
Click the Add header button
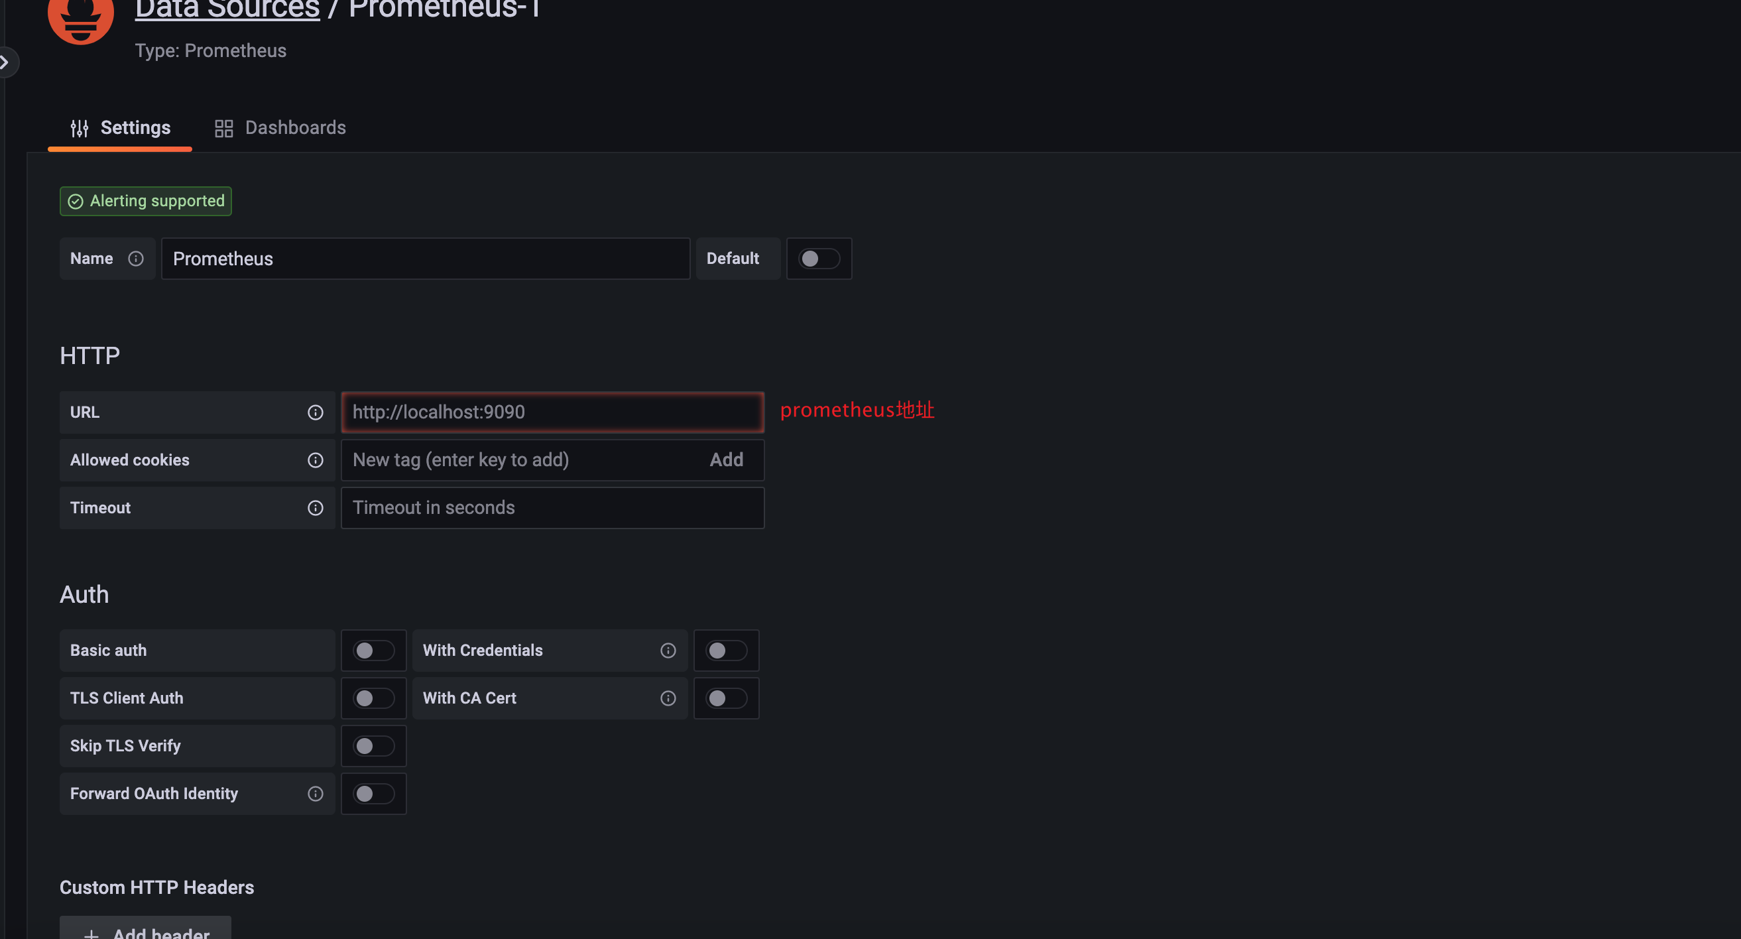[146, 932]
